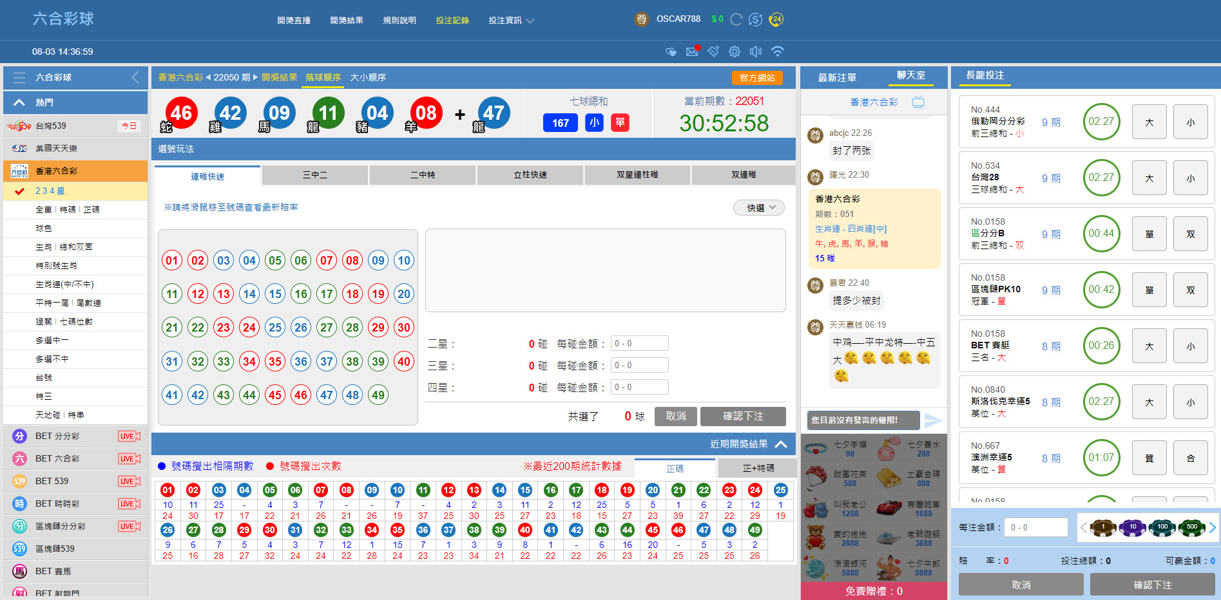The height and width of the screenshot is (600, 1221).
Task: Click the theme paintbrush icon
Action: coord(713,52)
